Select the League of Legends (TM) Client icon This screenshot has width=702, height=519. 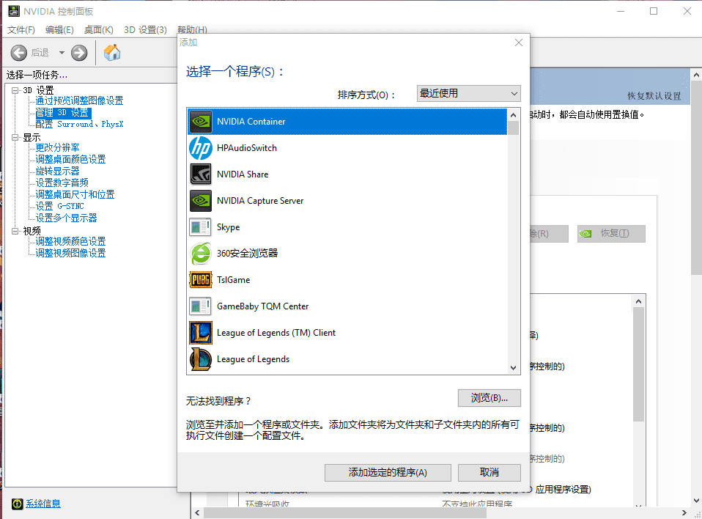[x=201, y=333]
